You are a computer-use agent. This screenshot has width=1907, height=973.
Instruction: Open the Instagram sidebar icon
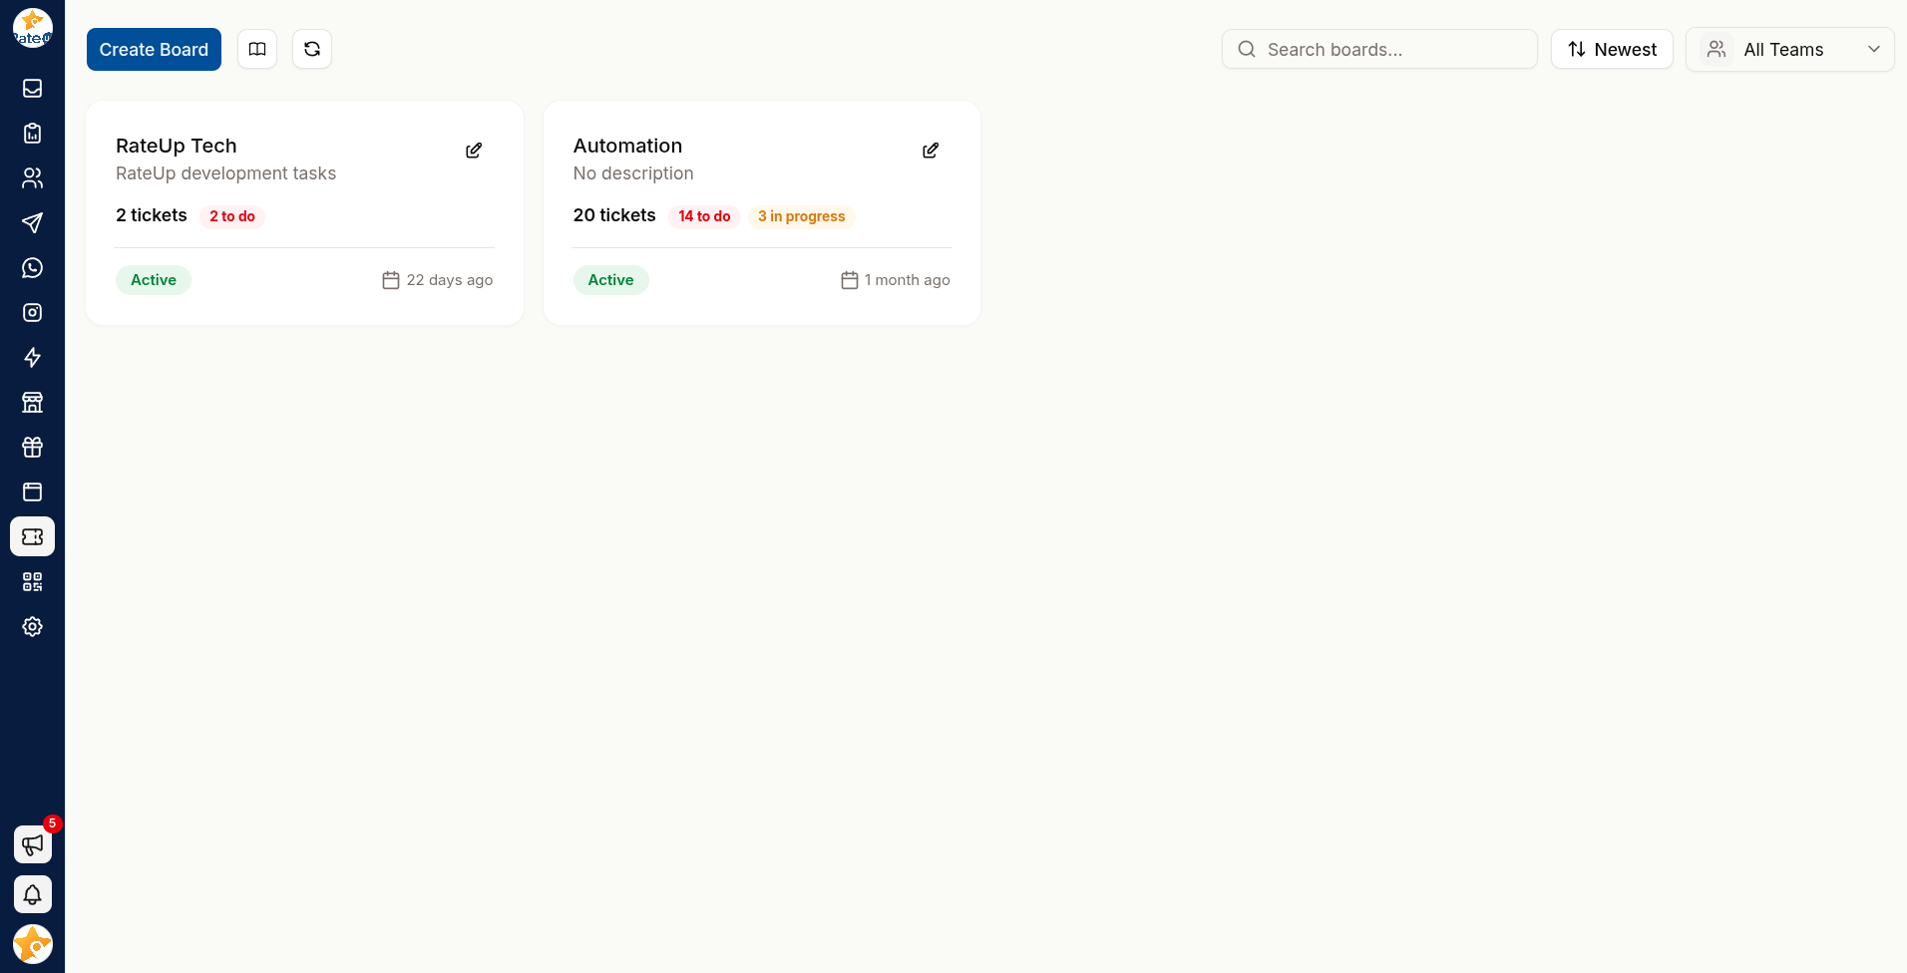(x=32, y=313)
